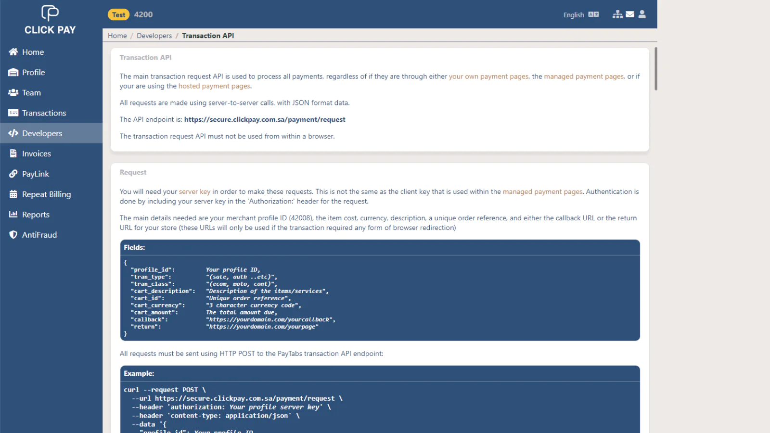Go to Team in the sidebar
Image resolution: width=770 pixels, height=433 pixels.
tap(51, 92)
